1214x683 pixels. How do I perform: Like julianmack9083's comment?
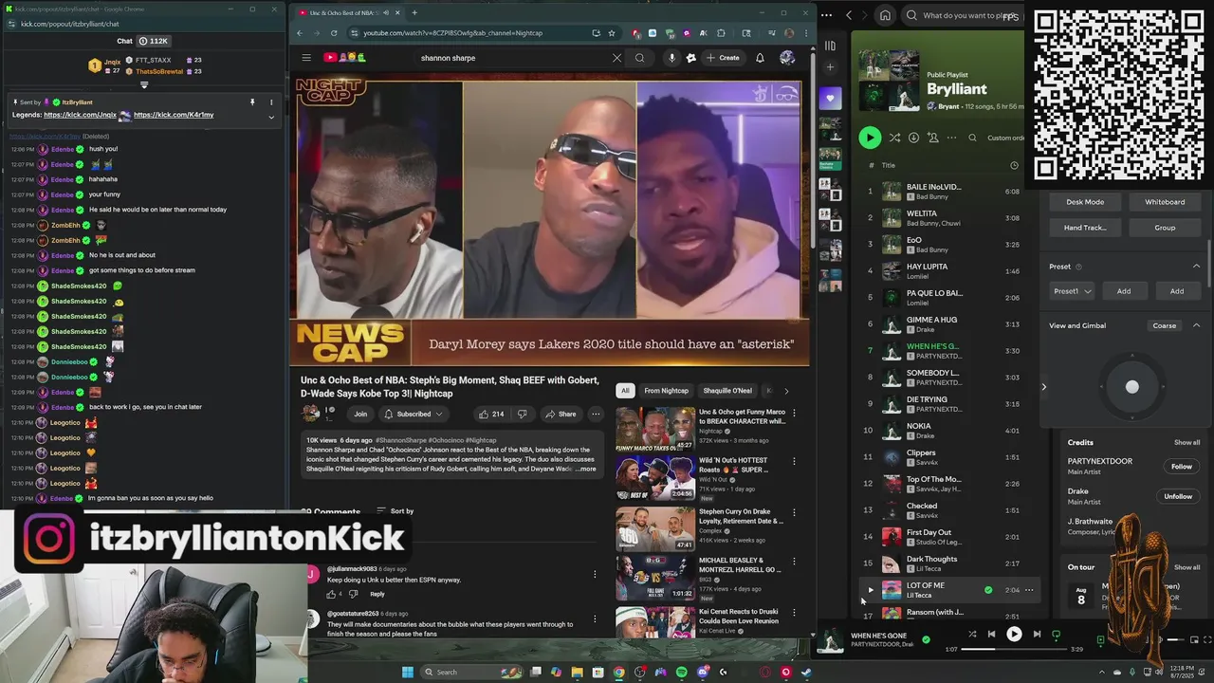(332, 594)
